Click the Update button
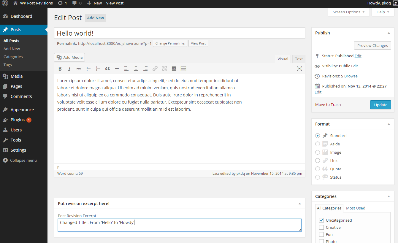The width and height of the screenshot is (398, 243). 380,105
